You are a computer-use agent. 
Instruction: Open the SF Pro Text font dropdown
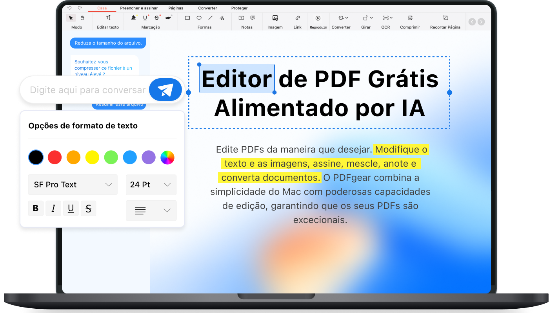(73, 184)
